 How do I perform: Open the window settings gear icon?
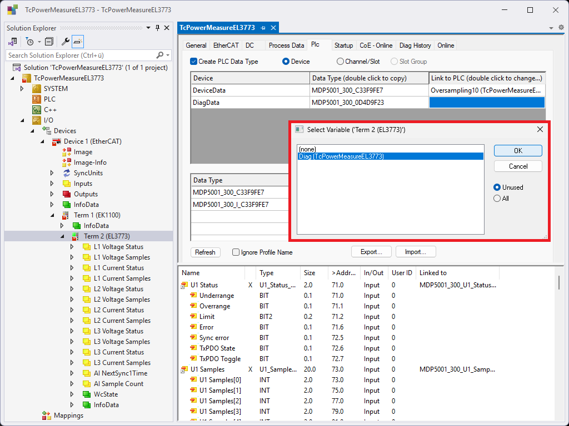[x=561, y=28]
